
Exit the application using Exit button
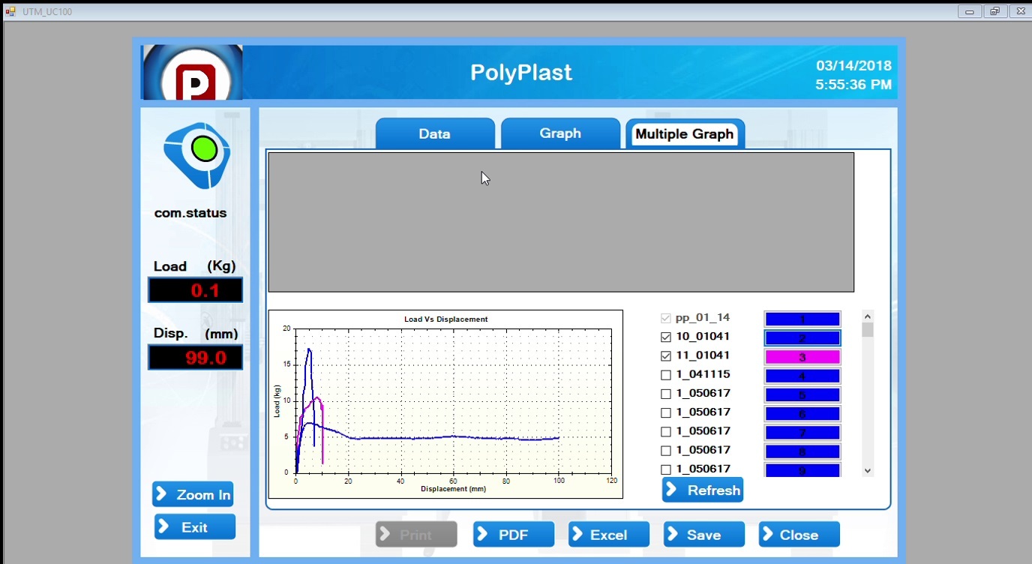(x=195, y=527)
